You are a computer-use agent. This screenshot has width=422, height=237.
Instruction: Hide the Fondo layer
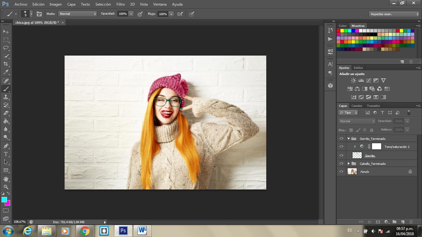(341, 172)
